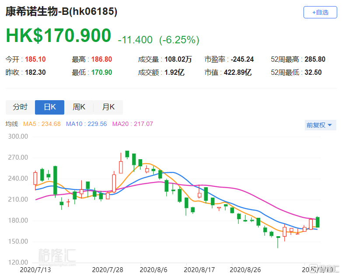This screenshot has width=342, height=276.
Task: Click the 2020/7/13 date axis label
Action: coord(35,269)
